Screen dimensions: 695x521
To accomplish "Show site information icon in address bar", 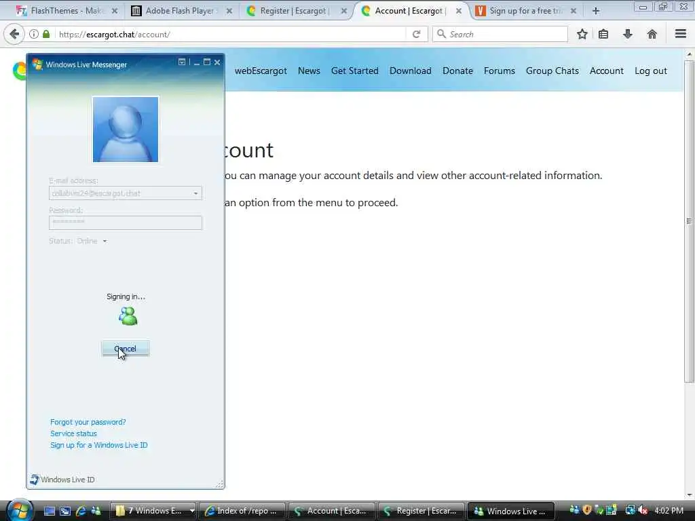I will 34,34.
